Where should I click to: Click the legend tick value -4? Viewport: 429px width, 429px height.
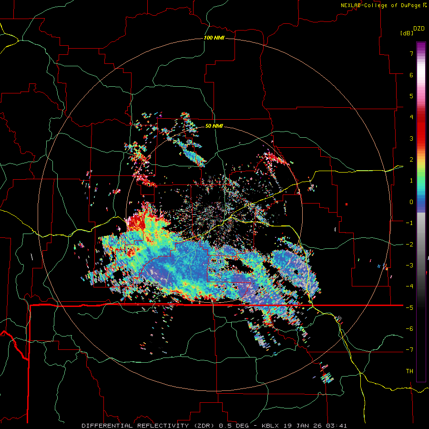[x=409, y=286]
